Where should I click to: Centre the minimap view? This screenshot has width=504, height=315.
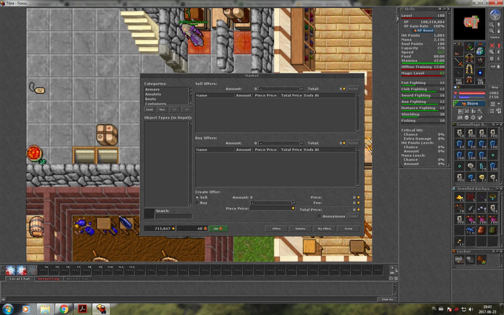(495, 37)
